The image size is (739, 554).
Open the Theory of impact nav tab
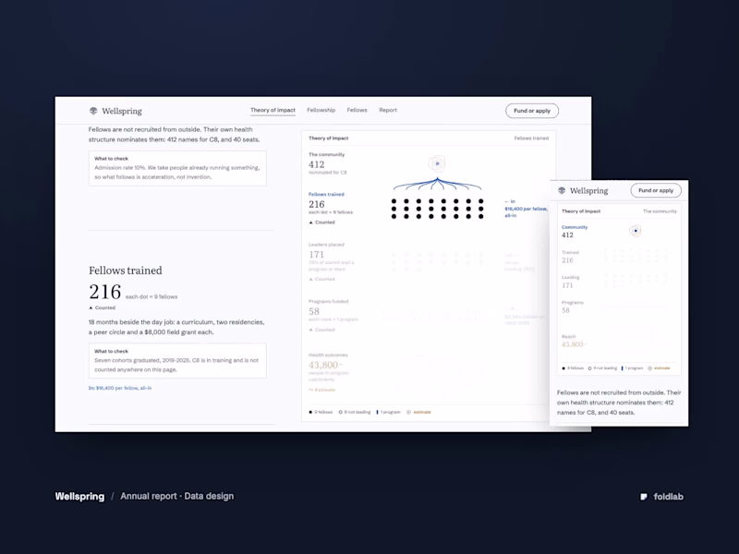[x=273, y=110]
